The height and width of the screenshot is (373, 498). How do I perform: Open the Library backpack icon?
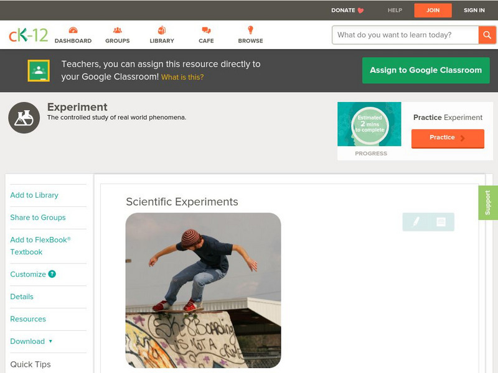161,29
